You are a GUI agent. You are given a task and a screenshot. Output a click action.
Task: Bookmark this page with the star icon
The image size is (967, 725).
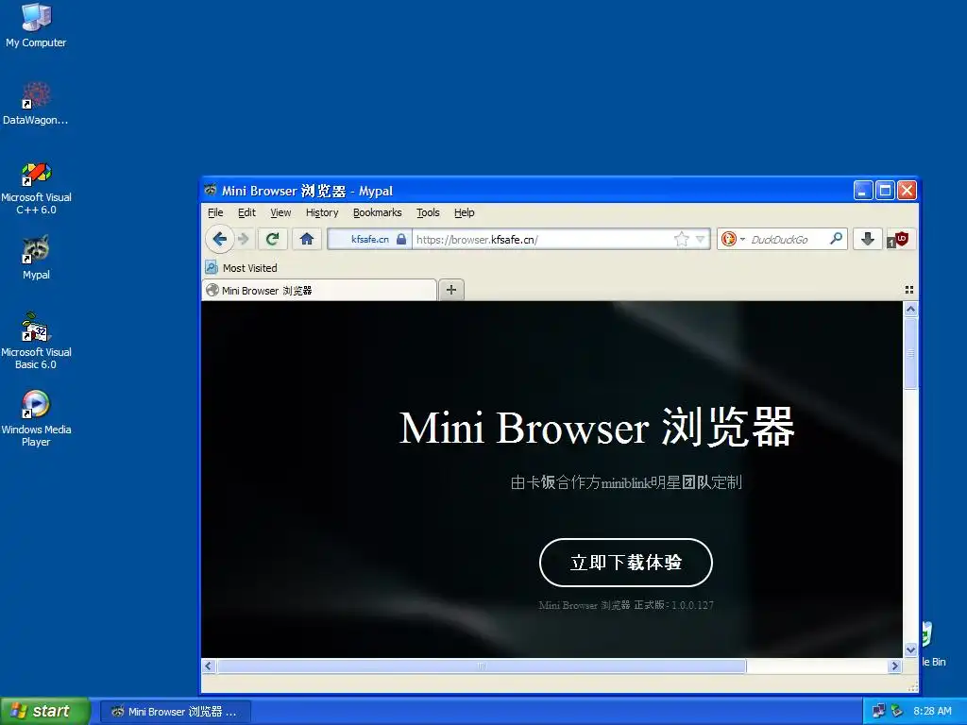pos(682,239)
